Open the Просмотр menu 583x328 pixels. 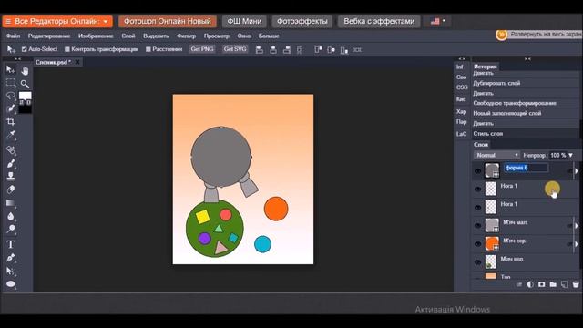pos(217,36)
